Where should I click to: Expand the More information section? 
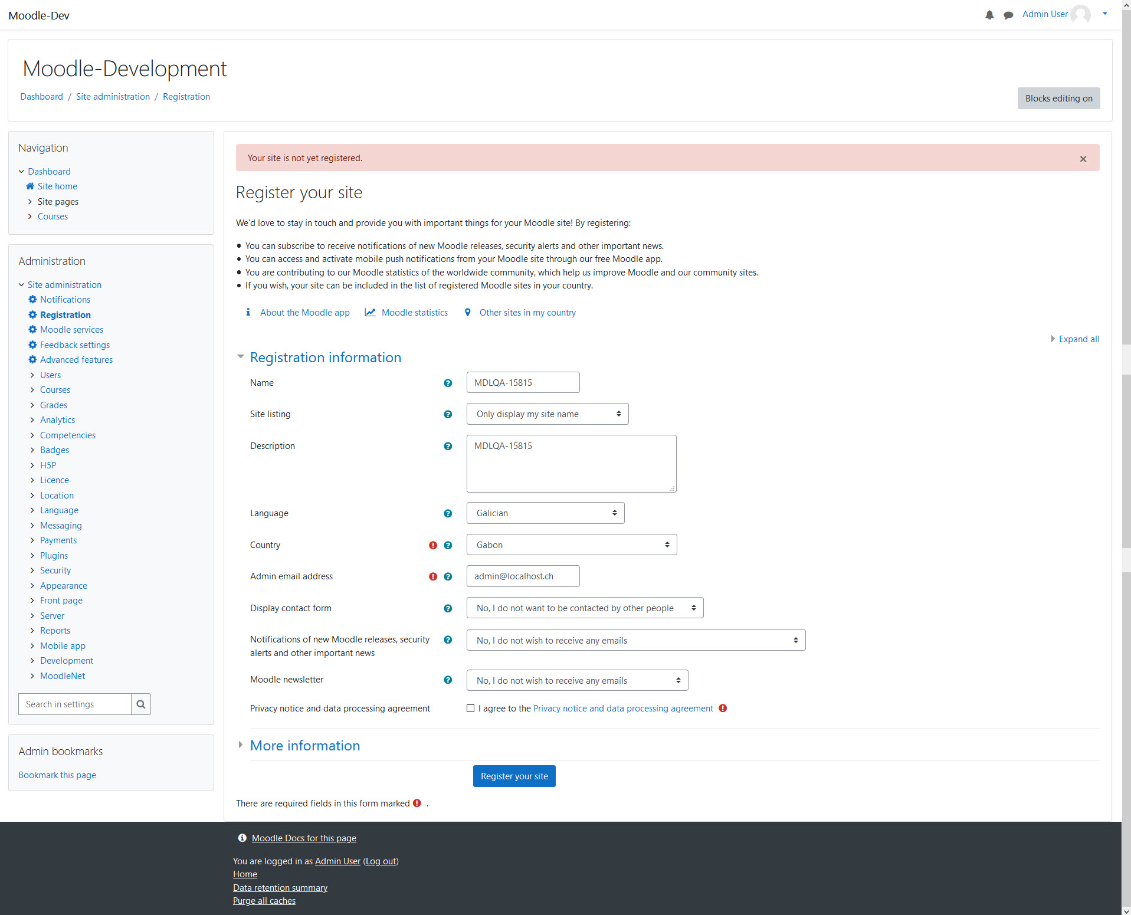tap(304, 745)
